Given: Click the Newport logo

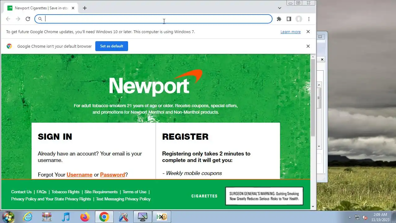Looking at the screenshot, I should click(x=156, y=82).
